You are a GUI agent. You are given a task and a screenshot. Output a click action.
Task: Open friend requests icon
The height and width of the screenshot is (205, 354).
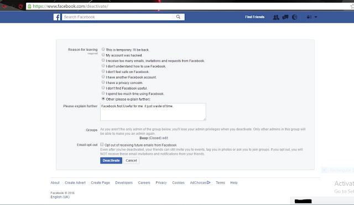tap(276, 17)
